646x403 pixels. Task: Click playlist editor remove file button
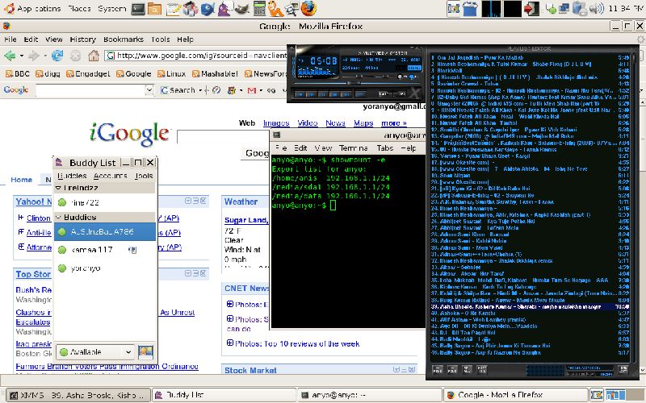[452, 370]
